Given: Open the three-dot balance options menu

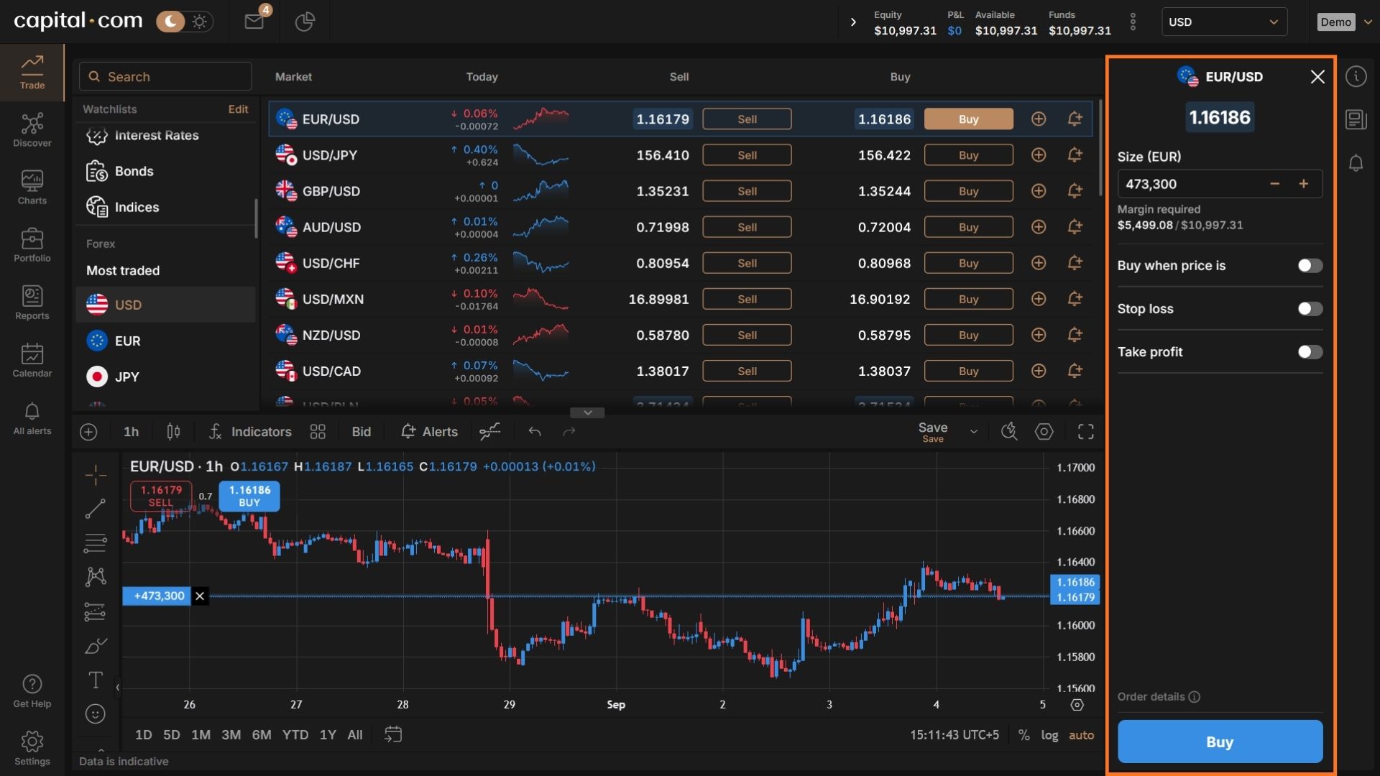Looking at the screenshot, I should click(x=1133, y=22).
